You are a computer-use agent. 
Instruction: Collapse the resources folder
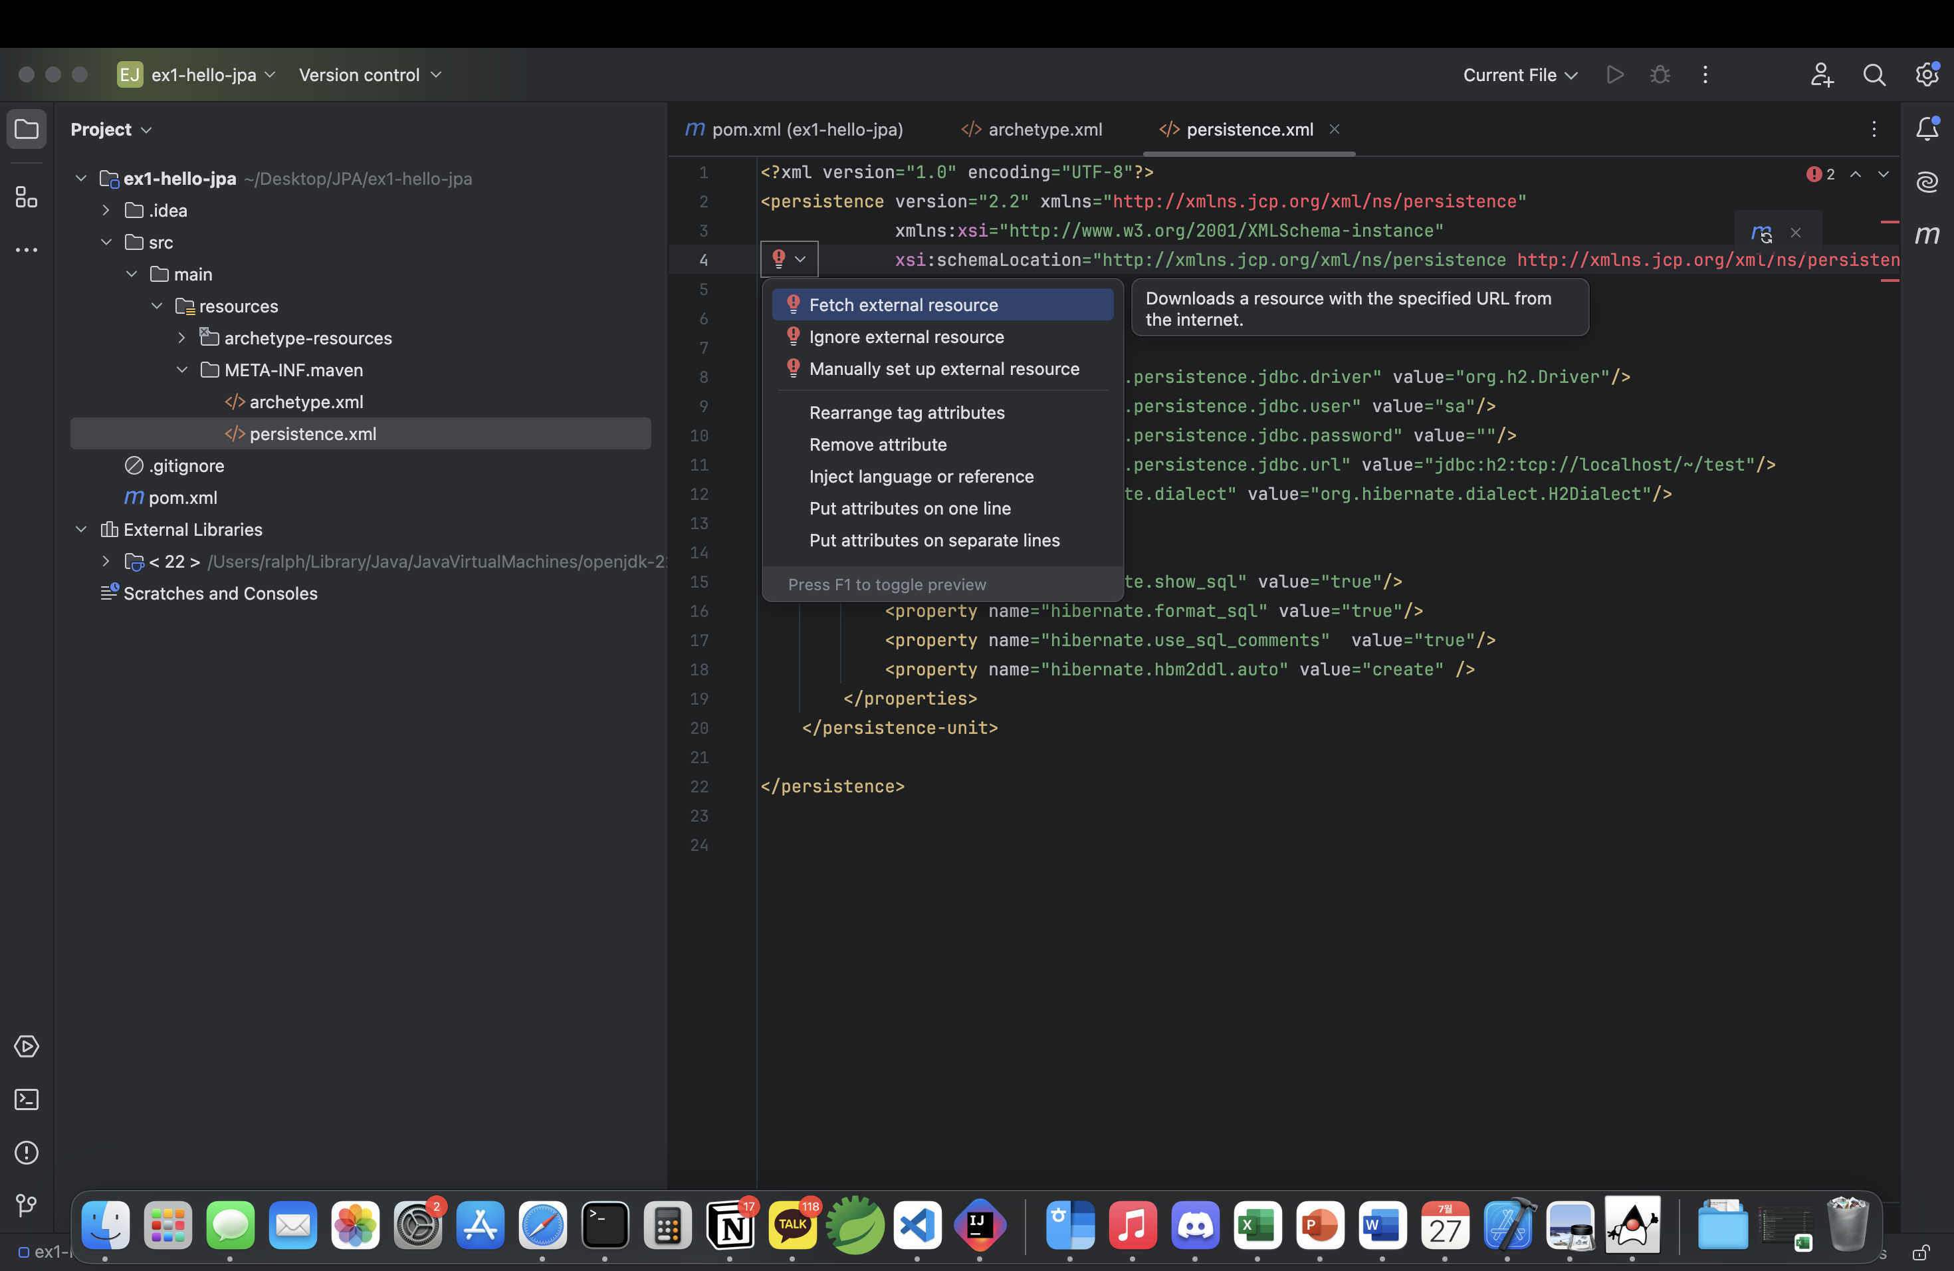(x=157, y=306)
